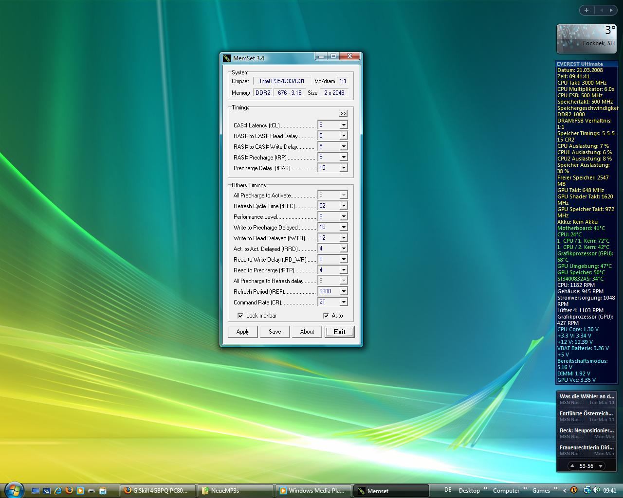Open Performance Level dropdown
This screenshot has width=623, height=498.
[344, 216]
